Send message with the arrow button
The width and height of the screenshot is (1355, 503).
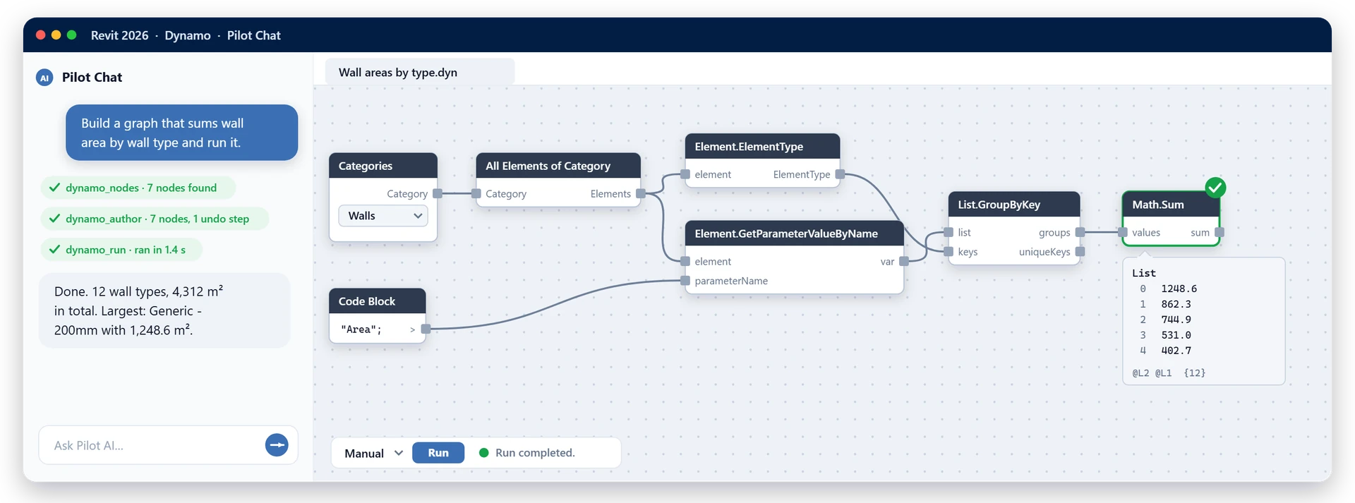tap(277, 445)
